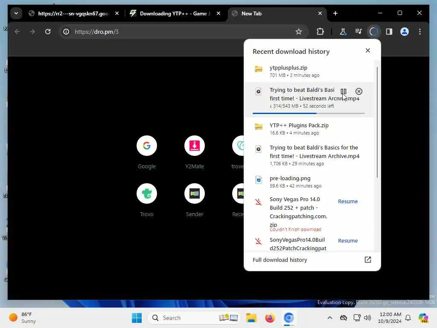
Task: Open the profile avatar menu
Action: (x=405, y=32)
